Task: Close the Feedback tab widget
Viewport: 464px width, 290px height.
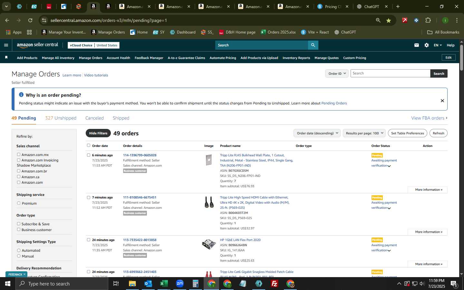Action: tap(24, 274)
